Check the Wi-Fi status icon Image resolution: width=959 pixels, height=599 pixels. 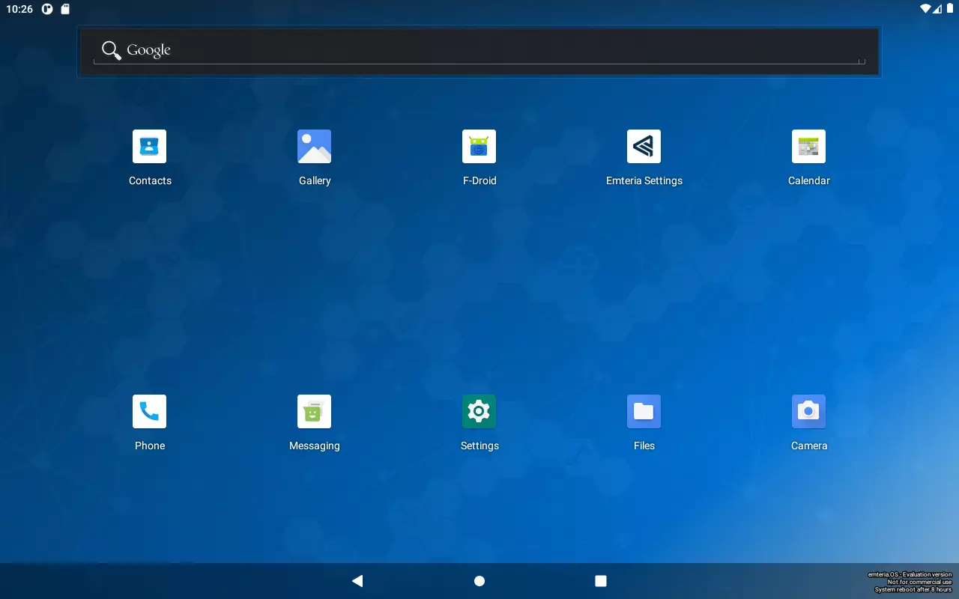(926, 9)
